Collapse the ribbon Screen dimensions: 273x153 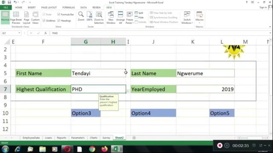pyautogui.click(x=270, y=27)
